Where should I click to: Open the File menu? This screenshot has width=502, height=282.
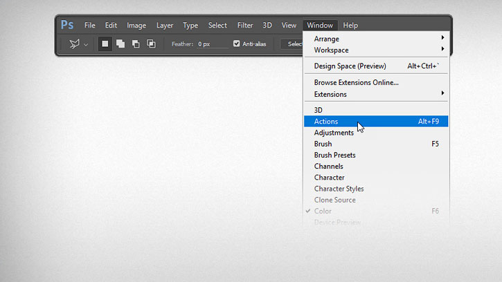click(x=89, y=26)
